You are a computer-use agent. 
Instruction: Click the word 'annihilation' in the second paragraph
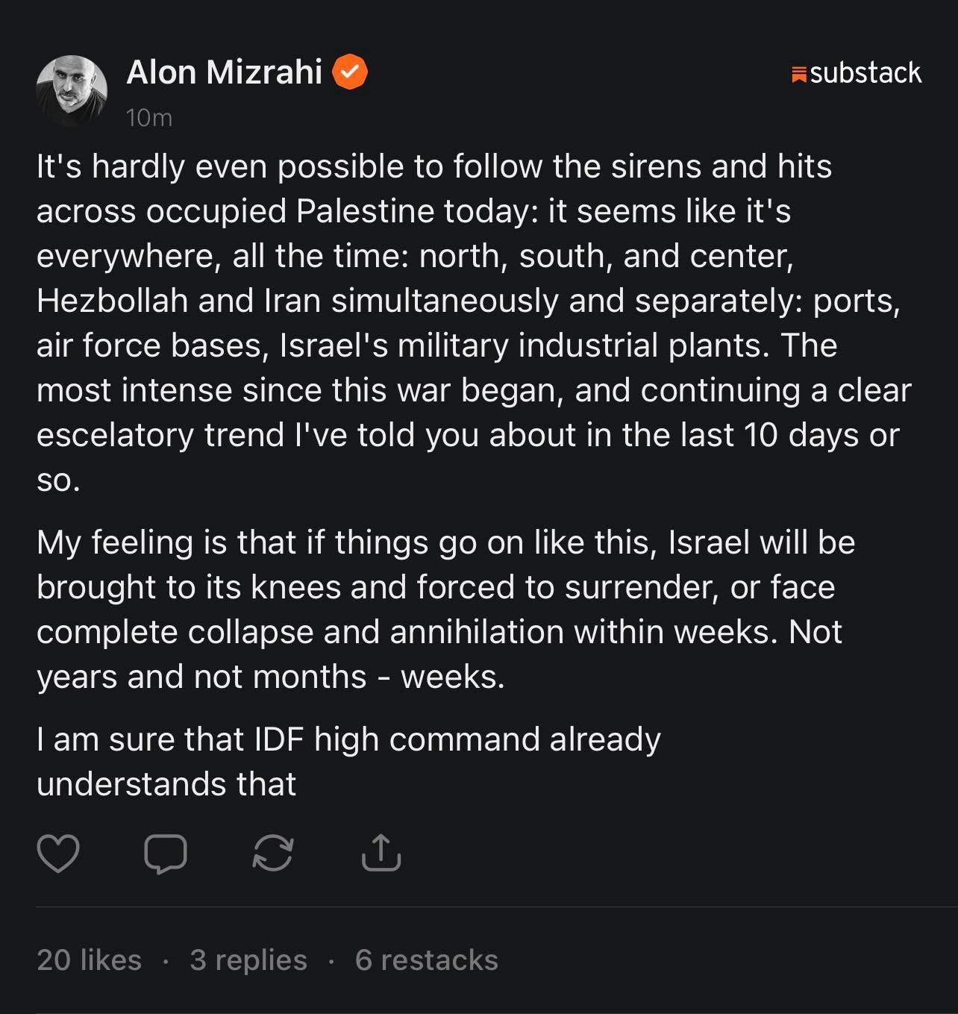point(476,632)
